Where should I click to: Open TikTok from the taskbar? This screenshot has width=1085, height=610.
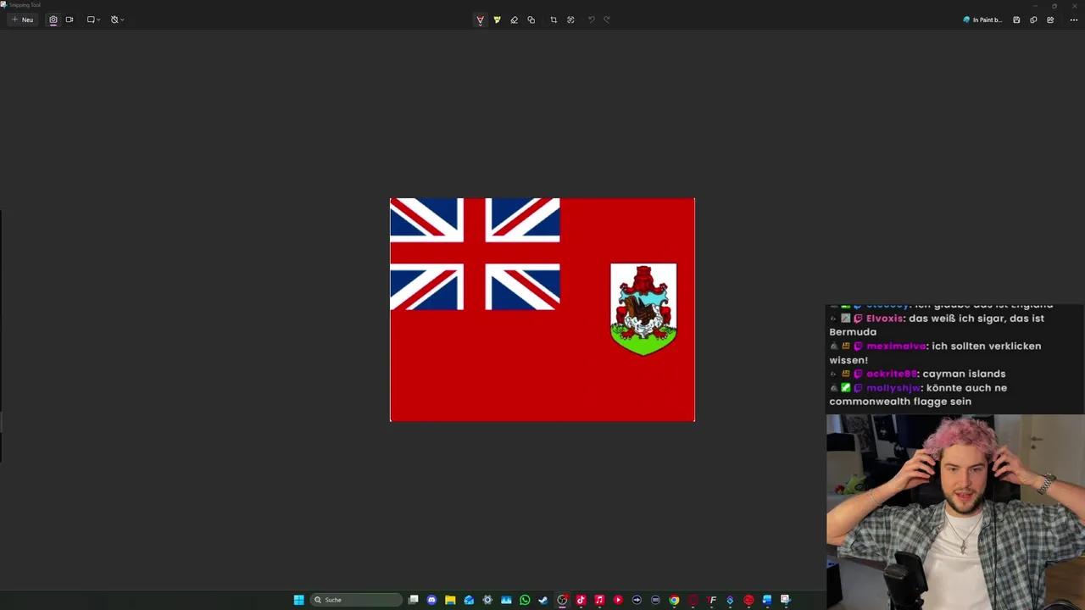click(581, 600)
